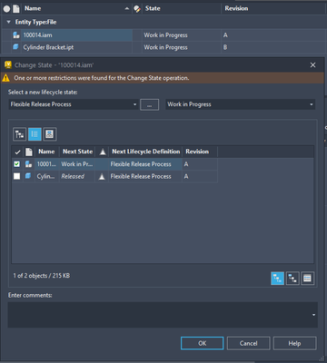Click the checkmark select-all column header

(x=17, y=152)
